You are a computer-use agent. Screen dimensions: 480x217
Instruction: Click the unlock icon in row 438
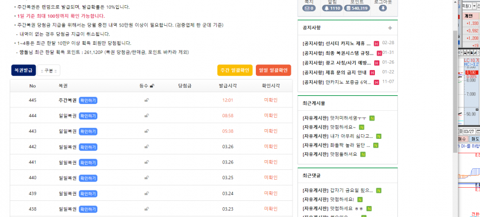tap(147, 209)
